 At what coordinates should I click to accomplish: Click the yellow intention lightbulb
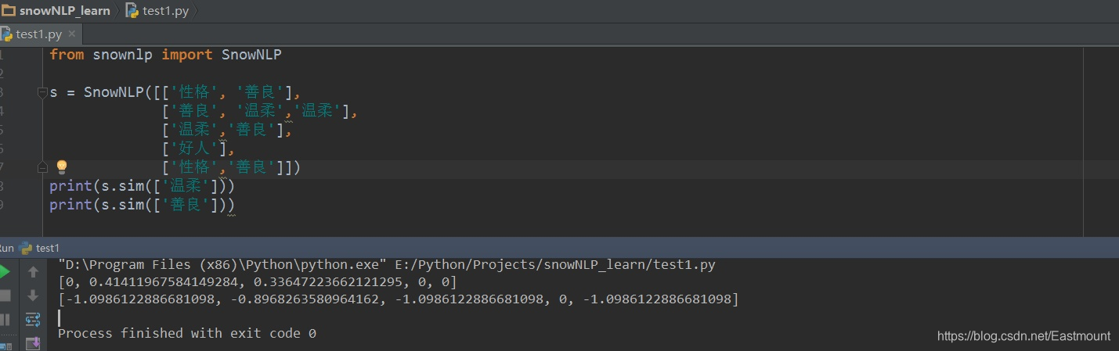62,167
